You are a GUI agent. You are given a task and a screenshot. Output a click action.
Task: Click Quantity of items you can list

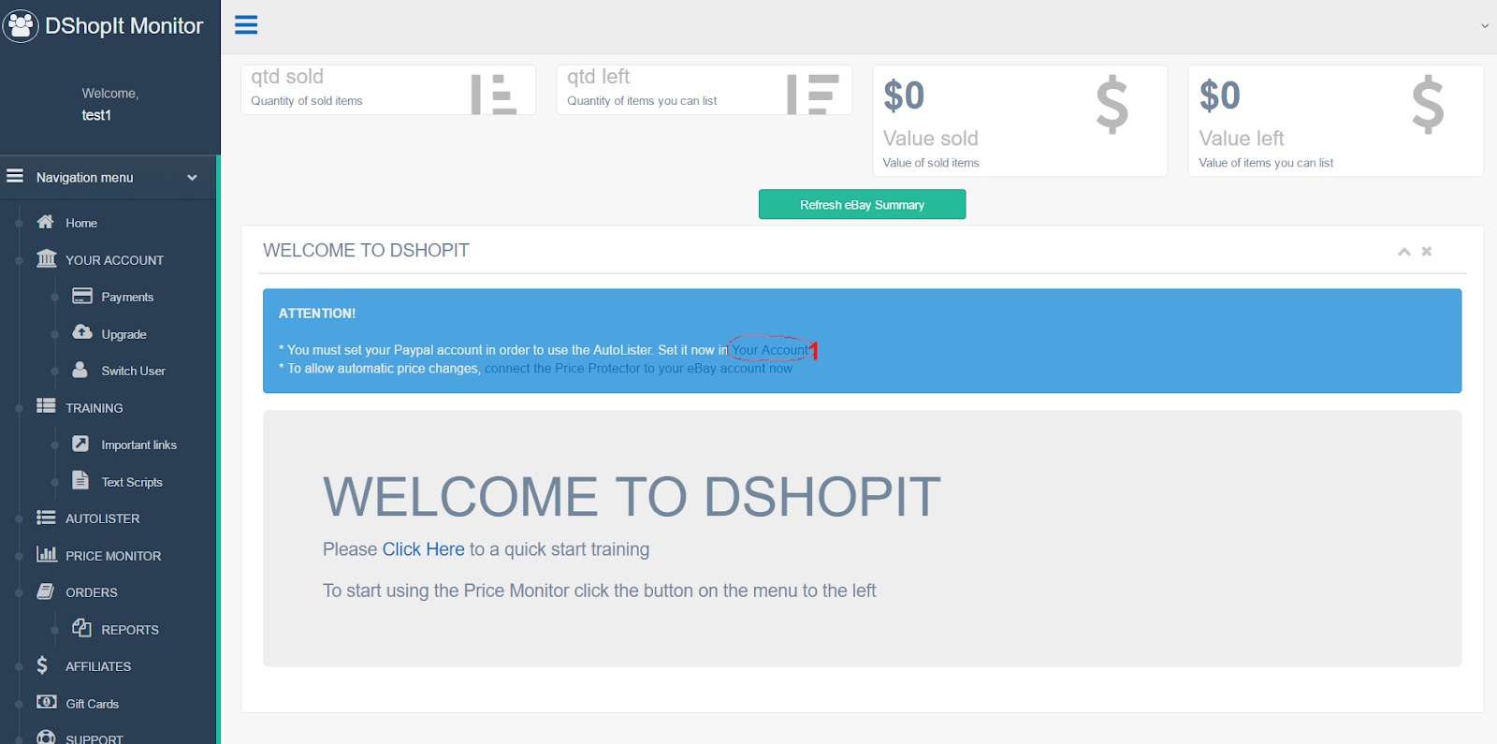point(642,101)
